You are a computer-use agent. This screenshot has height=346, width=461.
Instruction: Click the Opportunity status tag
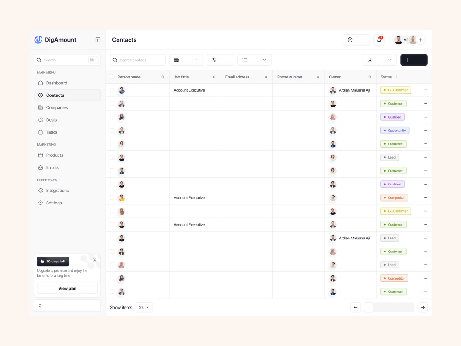(395, 131)
